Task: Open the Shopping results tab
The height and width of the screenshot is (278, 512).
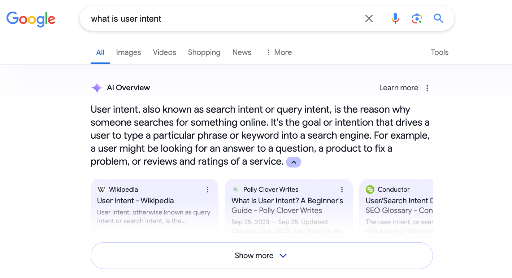Action: click(204, 52)
